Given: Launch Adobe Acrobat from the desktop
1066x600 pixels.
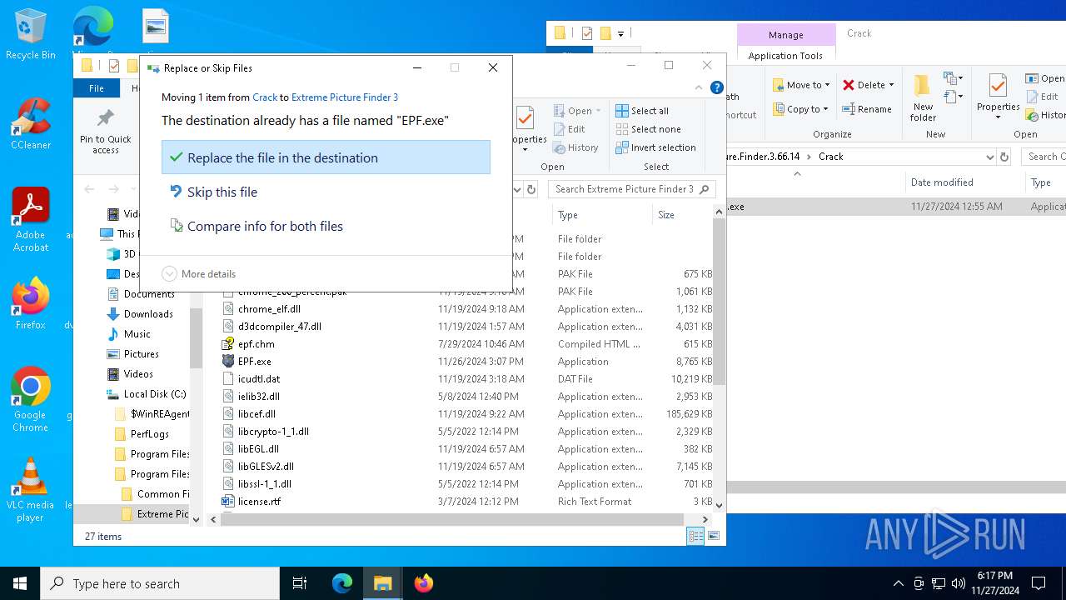Looking at the screenshot, I should tap(31, 220).
